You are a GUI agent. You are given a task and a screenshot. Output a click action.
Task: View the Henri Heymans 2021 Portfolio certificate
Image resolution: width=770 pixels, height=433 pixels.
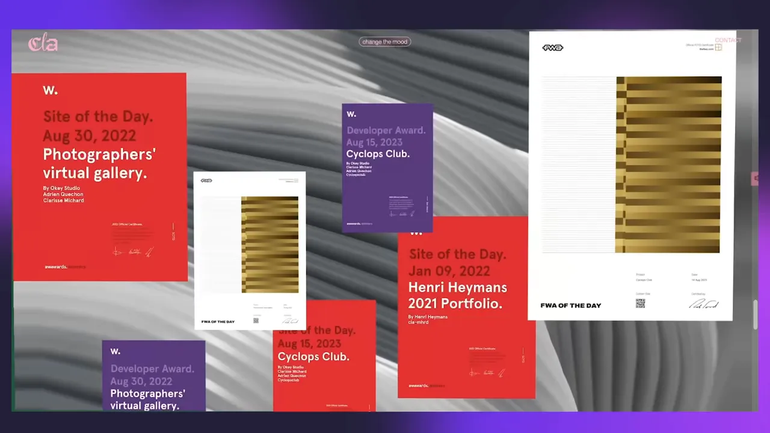466,308
